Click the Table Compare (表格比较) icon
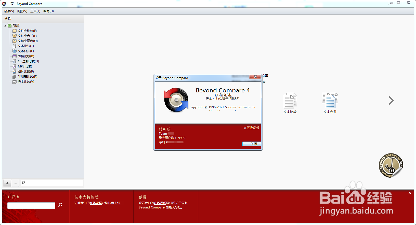 click(x=15, y=56)
